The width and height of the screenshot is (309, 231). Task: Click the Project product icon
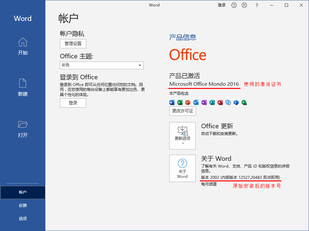click(244, 102)
